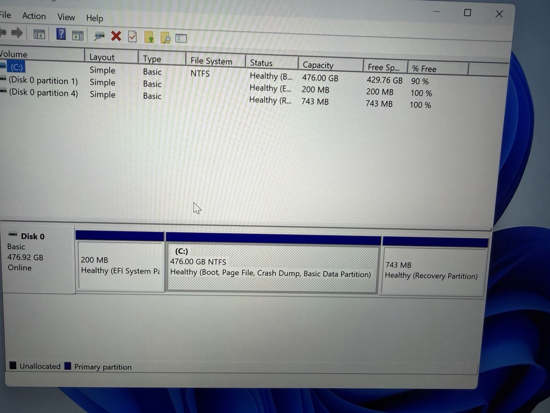Click the drive icon before Disk 0 partition 4
The height and width of the screenshot is (413, 550).
(3, 91)
